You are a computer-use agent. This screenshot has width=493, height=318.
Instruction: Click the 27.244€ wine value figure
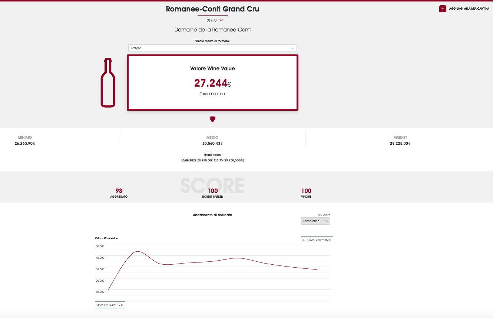(212, 83)
